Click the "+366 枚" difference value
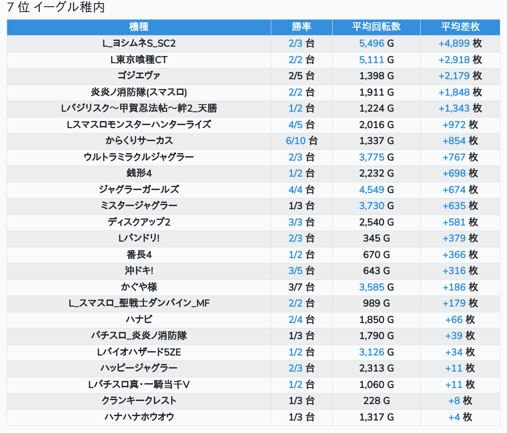 460,255
